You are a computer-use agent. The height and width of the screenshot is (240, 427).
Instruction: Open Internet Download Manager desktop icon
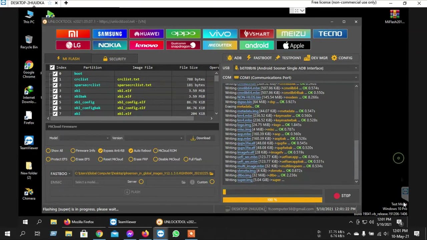[x=29, y=95]
